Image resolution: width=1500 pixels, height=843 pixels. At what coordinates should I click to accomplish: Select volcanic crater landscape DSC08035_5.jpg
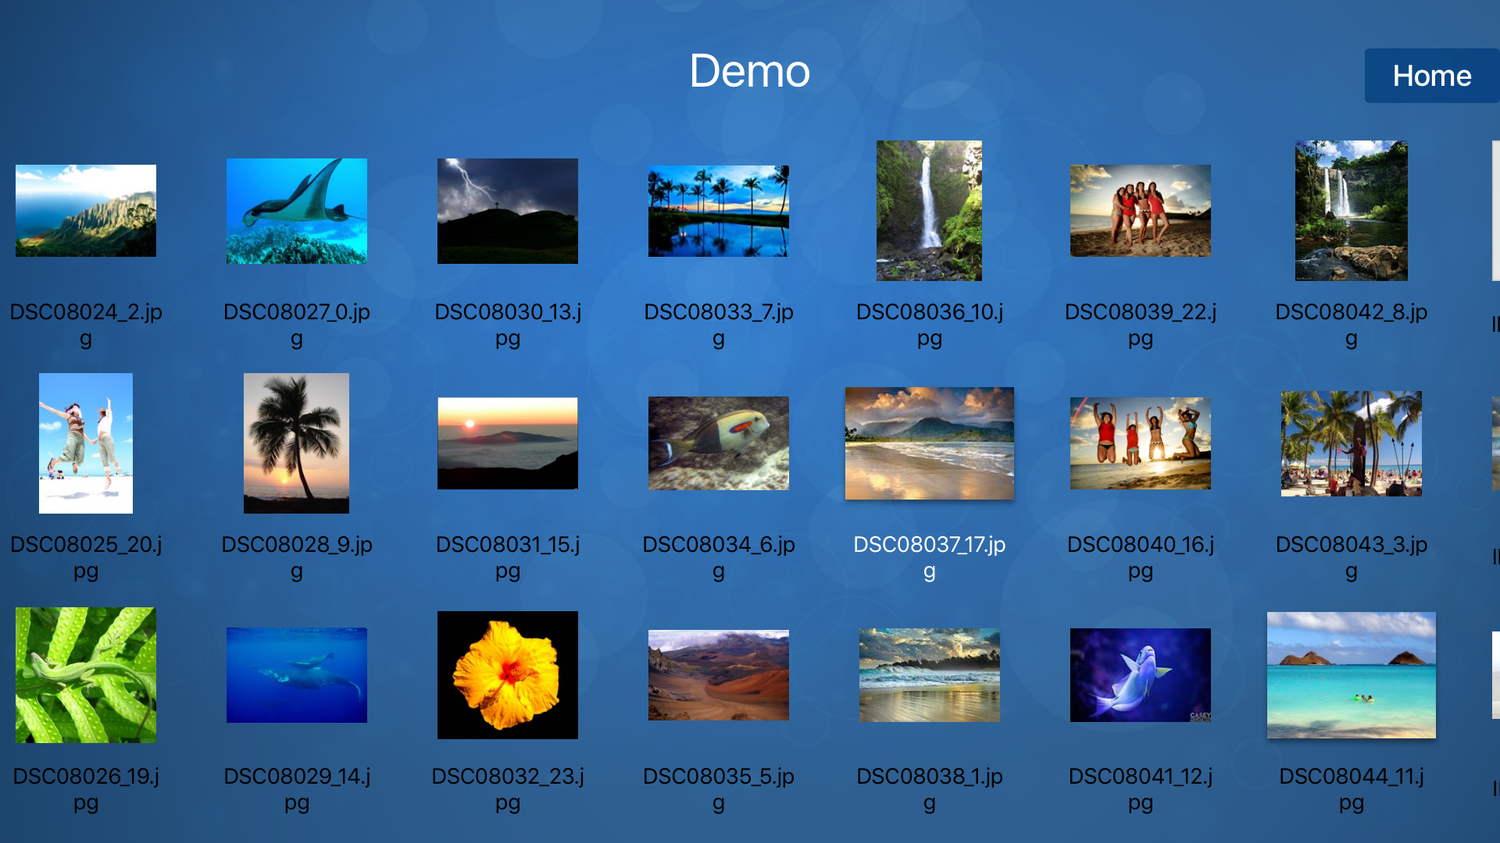718,675
